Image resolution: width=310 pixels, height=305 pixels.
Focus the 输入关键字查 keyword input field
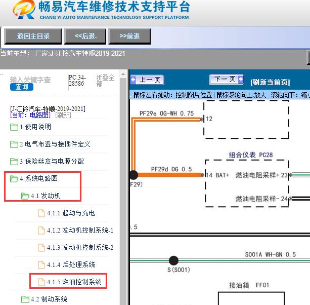click(x=31, y=80)
